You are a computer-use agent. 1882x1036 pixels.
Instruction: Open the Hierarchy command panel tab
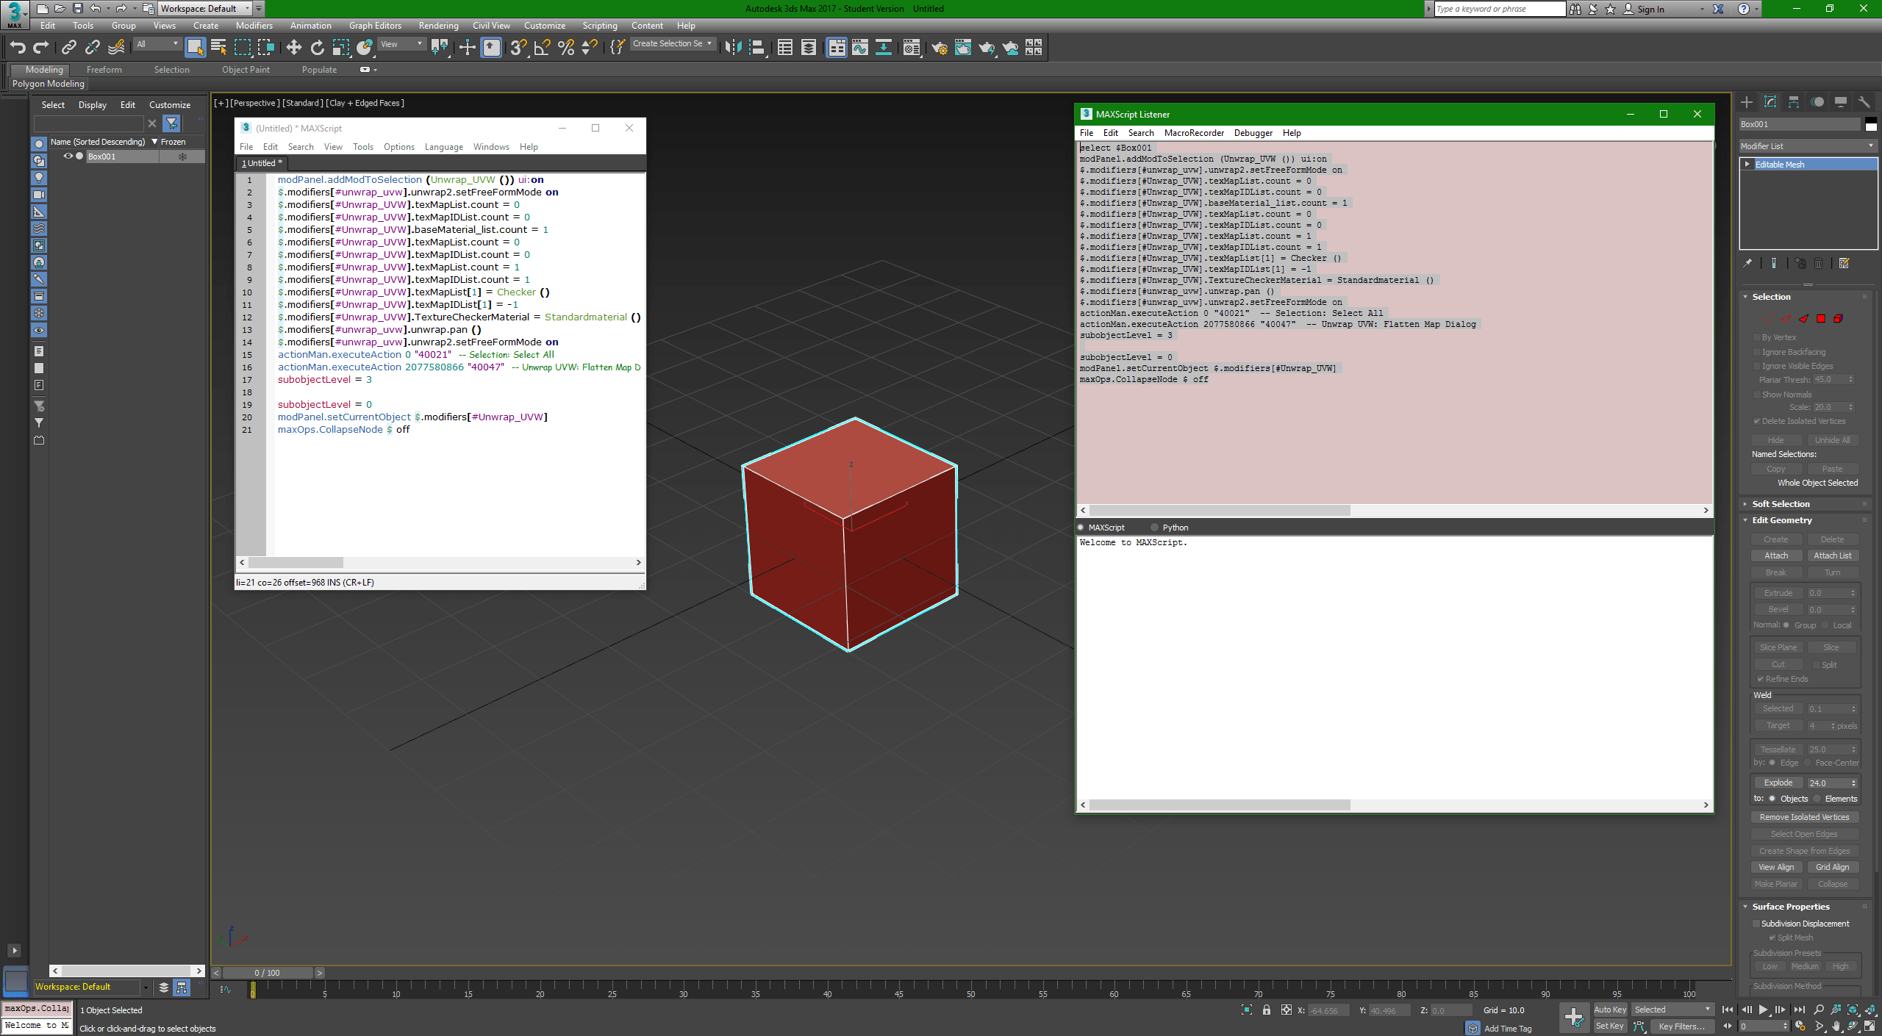tap(1794, 102)
